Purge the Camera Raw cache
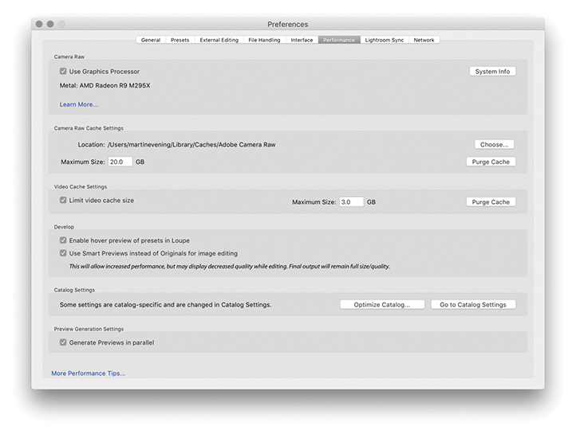This screenshot has height=434, width=576. click(491, 162)
